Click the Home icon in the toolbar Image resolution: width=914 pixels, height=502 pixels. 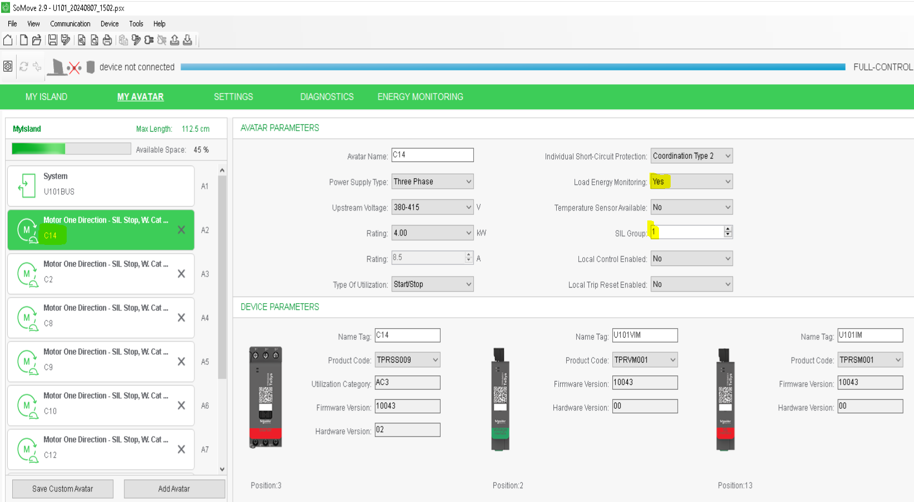coord(8,40)
